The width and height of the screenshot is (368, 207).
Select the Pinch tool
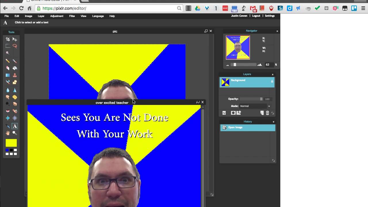tap(15, 118)
